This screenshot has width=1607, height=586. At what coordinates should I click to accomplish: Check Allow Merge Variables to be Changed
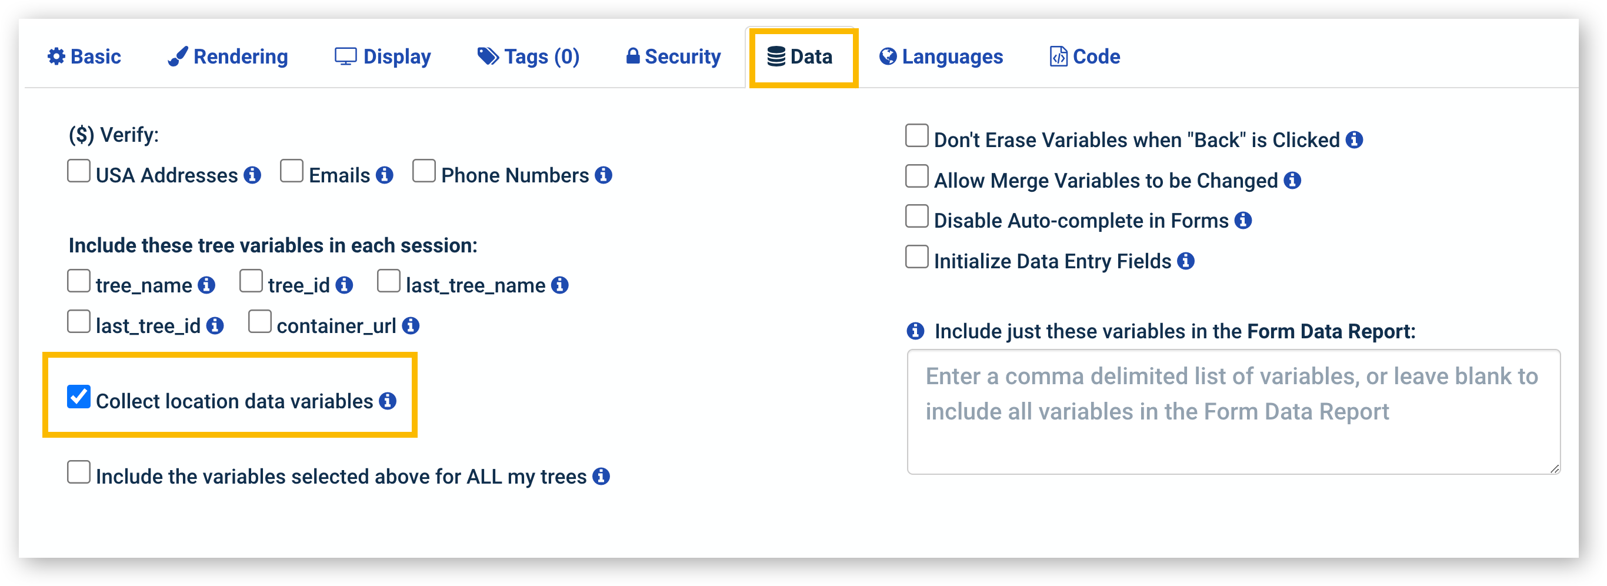pos(916,176)
